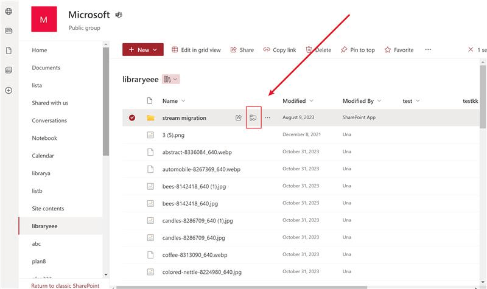This screenshot has height=289, width=487.
Task: Click file icon of coffee-8313090_640.webp
Action: click(x=150, y=254)
